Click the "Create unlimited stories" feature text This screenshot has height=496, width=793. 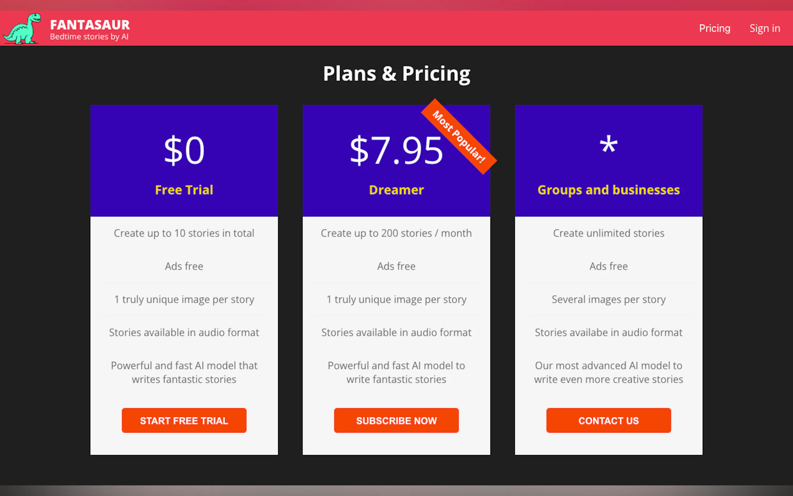click(608, 233)
